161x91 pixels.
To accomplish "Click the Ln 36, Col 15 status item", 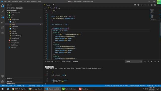I will pyautogui.click(x=108, y=86).
